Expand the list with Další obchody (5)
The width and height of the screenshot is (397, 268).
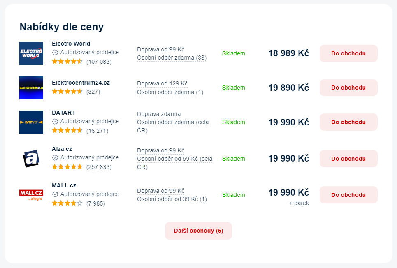198,231
